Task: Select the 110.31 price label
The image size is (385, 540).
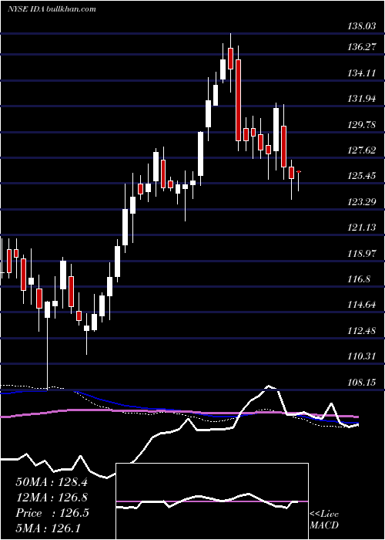Action: click(x=362, y=356)
